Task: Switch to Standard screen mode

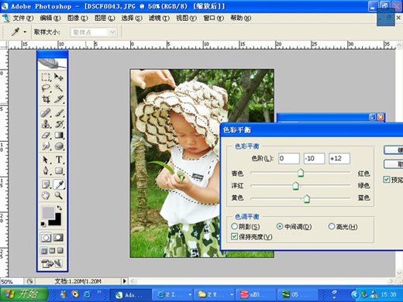Action: pos(44,251)
